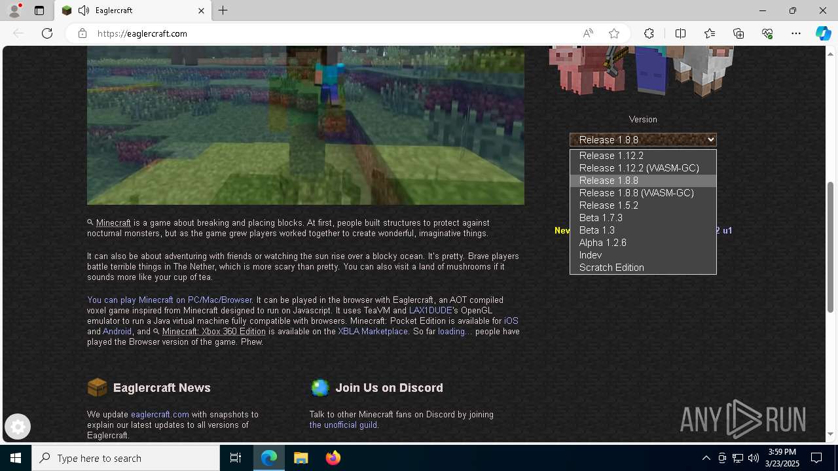Image resolution: width=838 pixels, height=471 pixels.
Task: Select Indev version option
Action: click(x=643, y=255)
